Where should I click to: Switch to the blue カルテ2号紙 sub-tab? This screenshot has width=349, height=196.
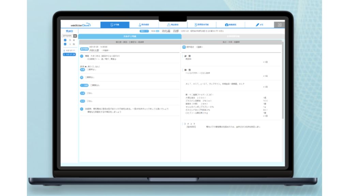[130, 36]
